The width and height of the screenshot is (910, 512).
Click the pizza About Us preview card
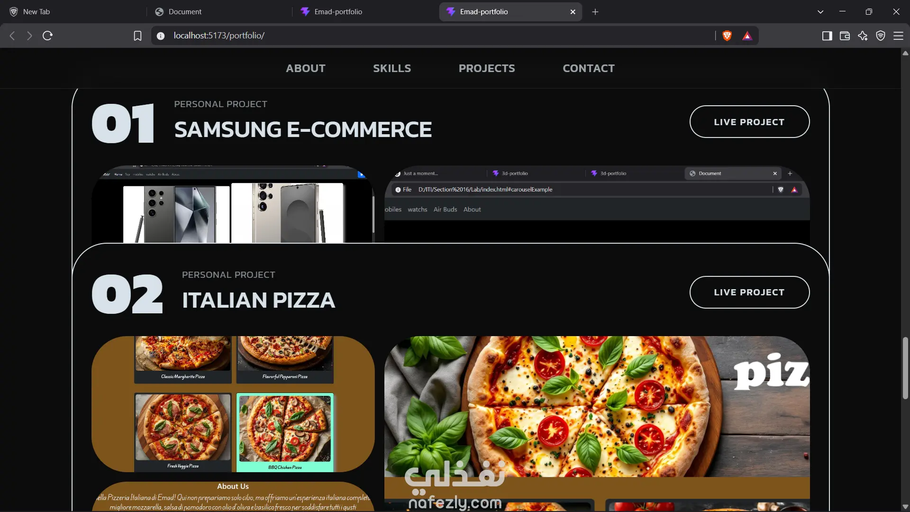coord(233,496)
